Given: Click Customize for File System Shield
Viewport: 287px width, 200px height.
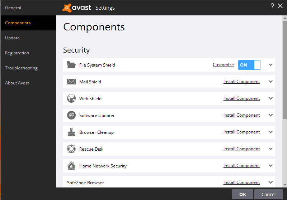Looking at the screenshot, I should pyautogui.click(x=223, y=65).
